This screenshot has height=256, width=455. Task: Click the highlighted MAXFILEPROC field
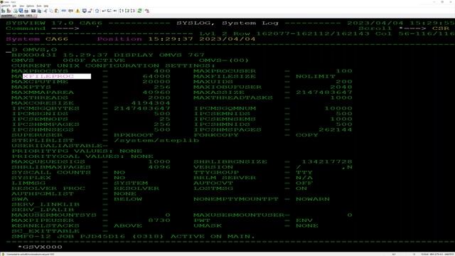[x=57, y=76]
